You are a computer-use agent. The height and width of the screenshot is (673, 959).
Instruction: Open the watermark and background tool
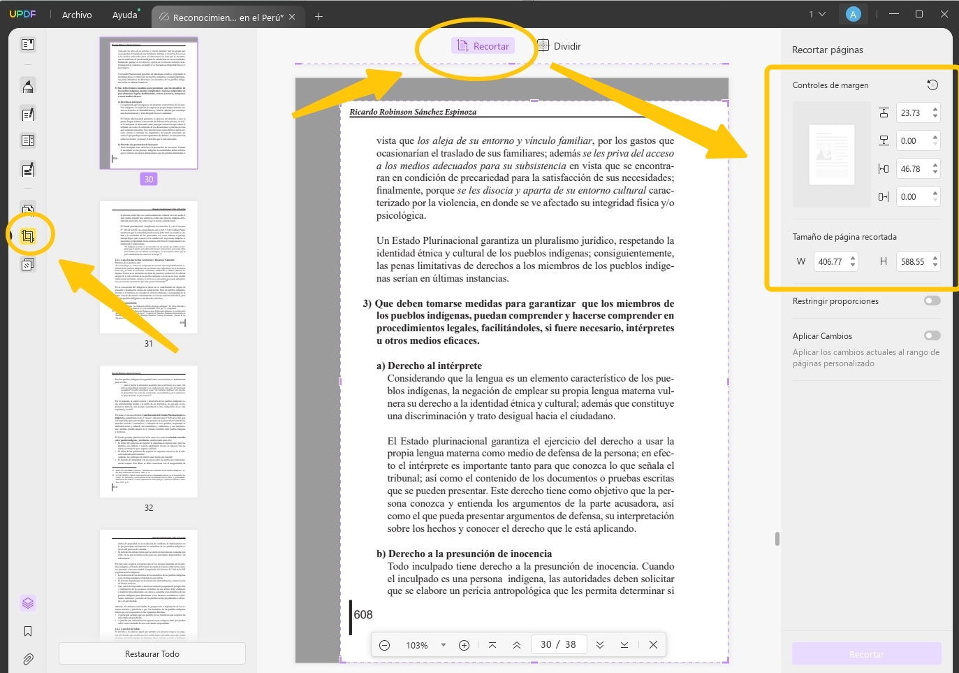pos(28,265)
